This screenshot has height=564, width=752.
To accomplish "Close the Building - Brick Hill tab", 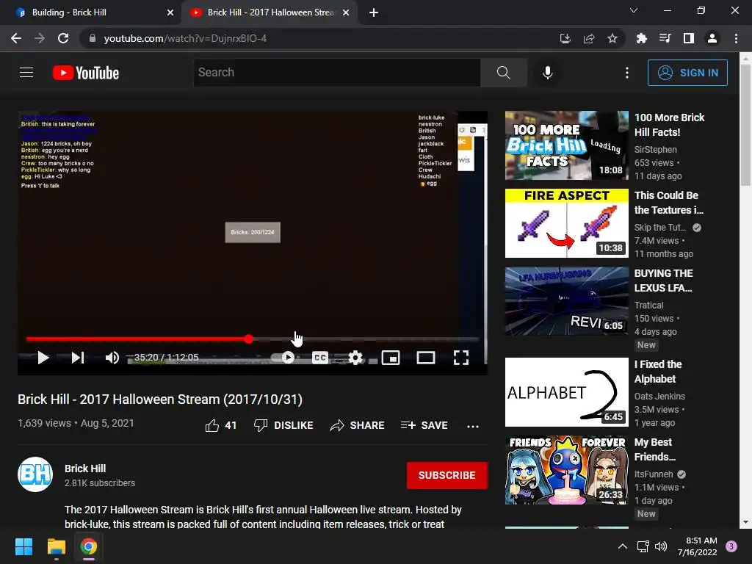I will point(170,12).
